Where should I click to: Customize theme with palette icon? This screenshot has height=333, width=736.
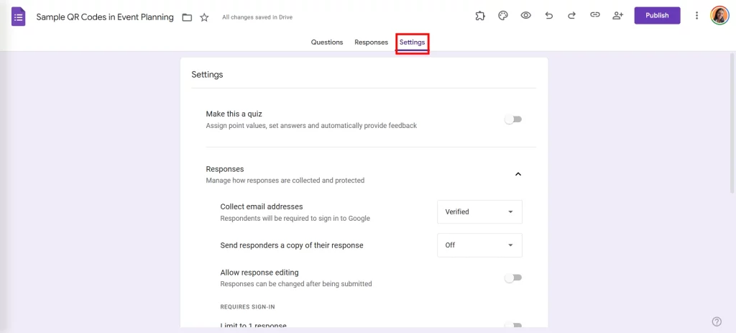[502, 16]
